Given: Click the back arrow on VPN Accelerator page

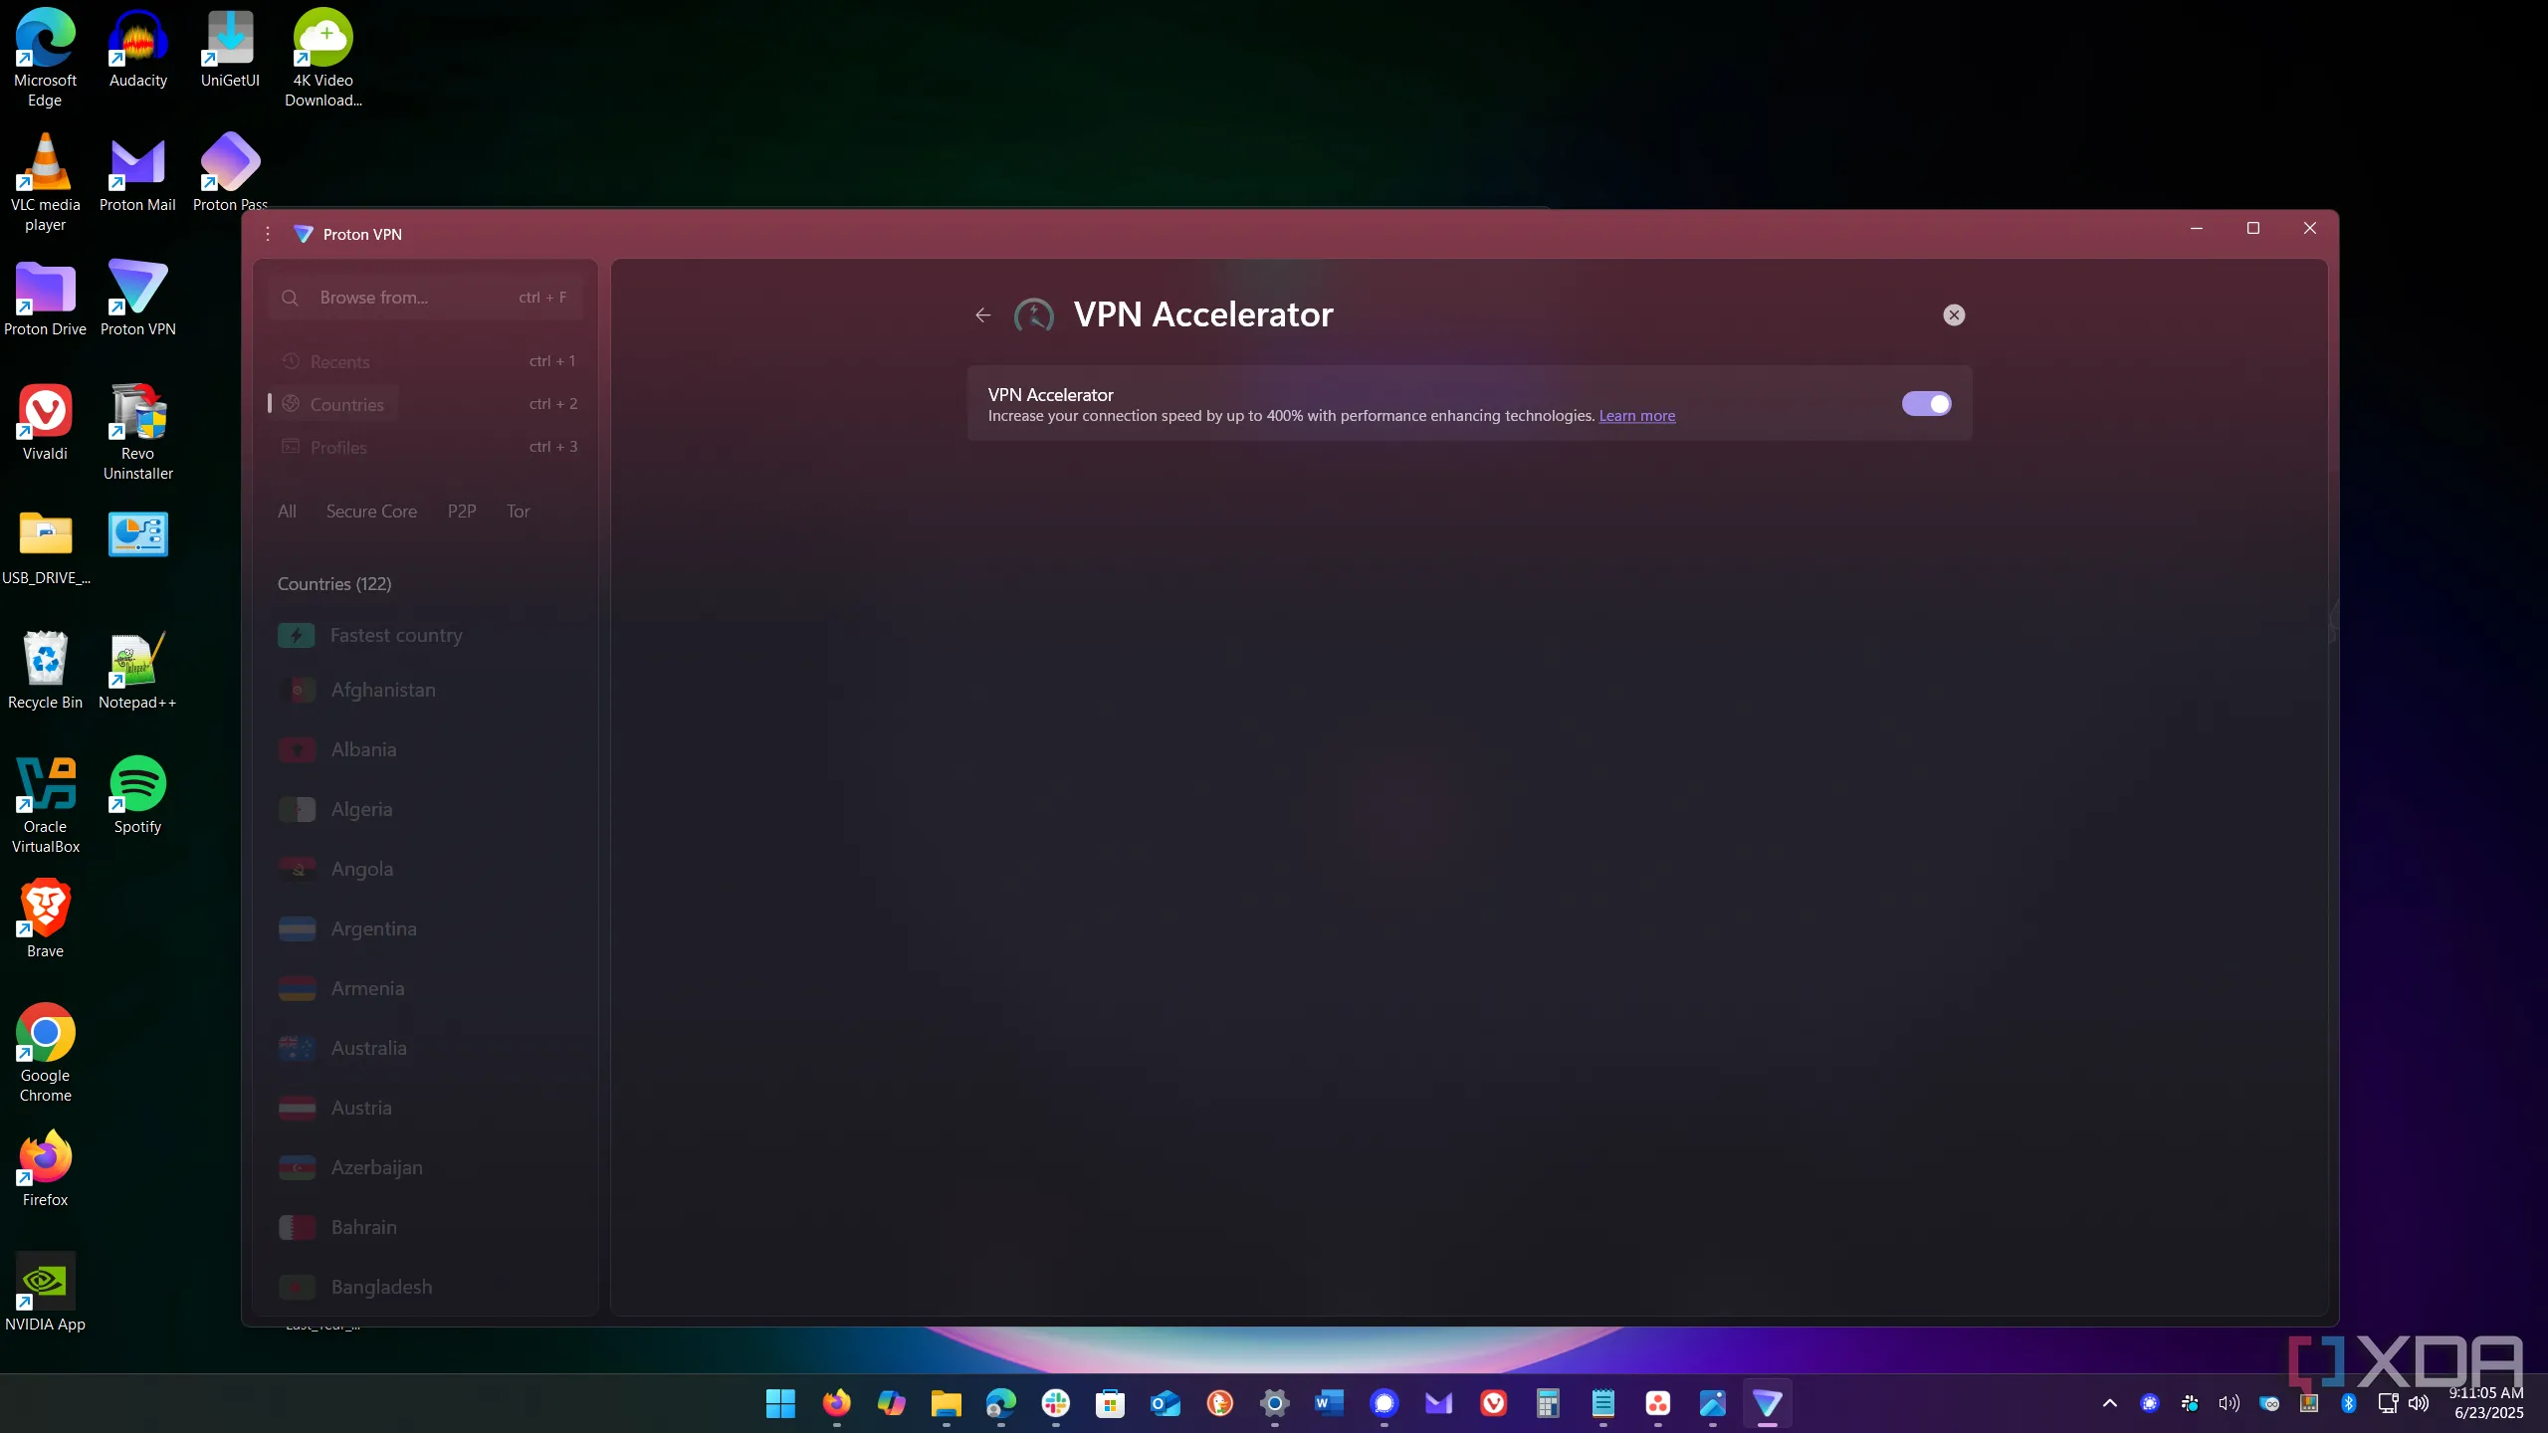Looking at the screenshot, I should 982,314.
